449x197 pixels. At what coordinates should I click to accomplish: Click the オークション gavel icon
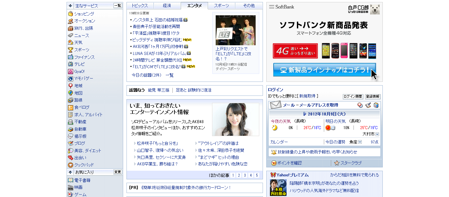pos(70,21)
